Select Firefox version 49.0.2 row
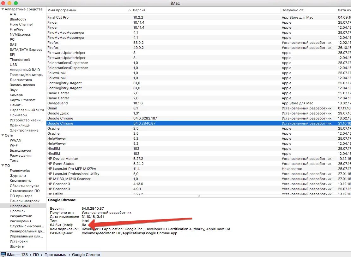Screen dimensions: 351x257 pyautogui.click(x=198, y=48)
